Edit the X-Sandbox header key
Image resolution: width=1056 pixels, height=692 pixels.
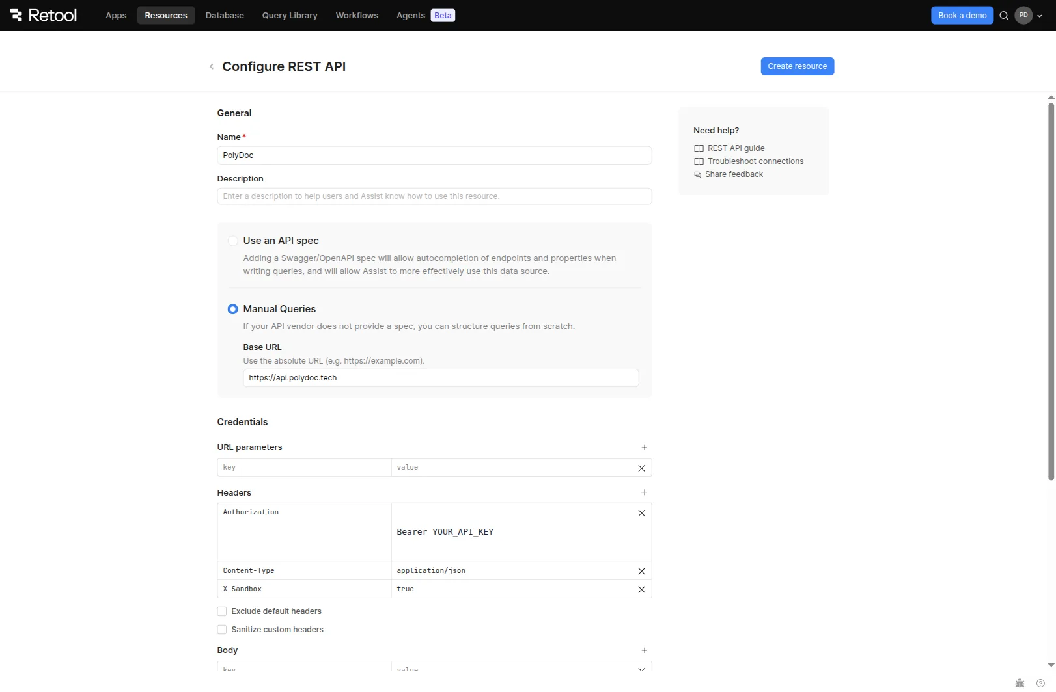[x=304, y=589]
